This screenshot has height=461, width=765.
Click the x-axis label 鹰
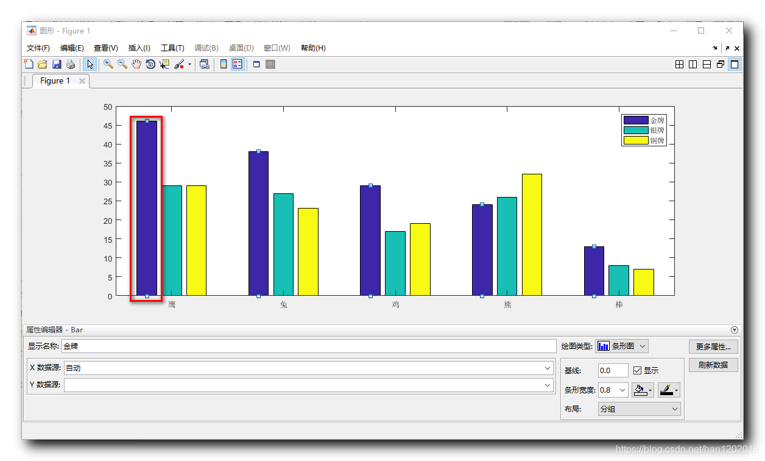point(172,304)
